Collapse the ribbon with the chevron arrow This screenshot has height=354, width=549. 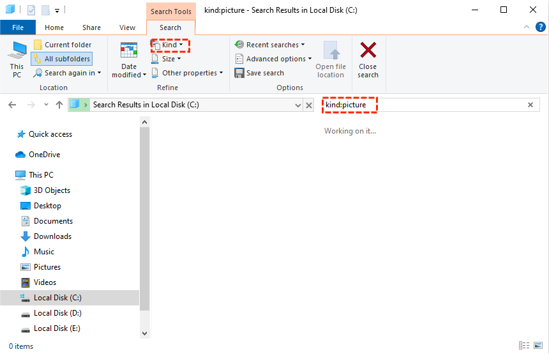(x=526, y=27)
